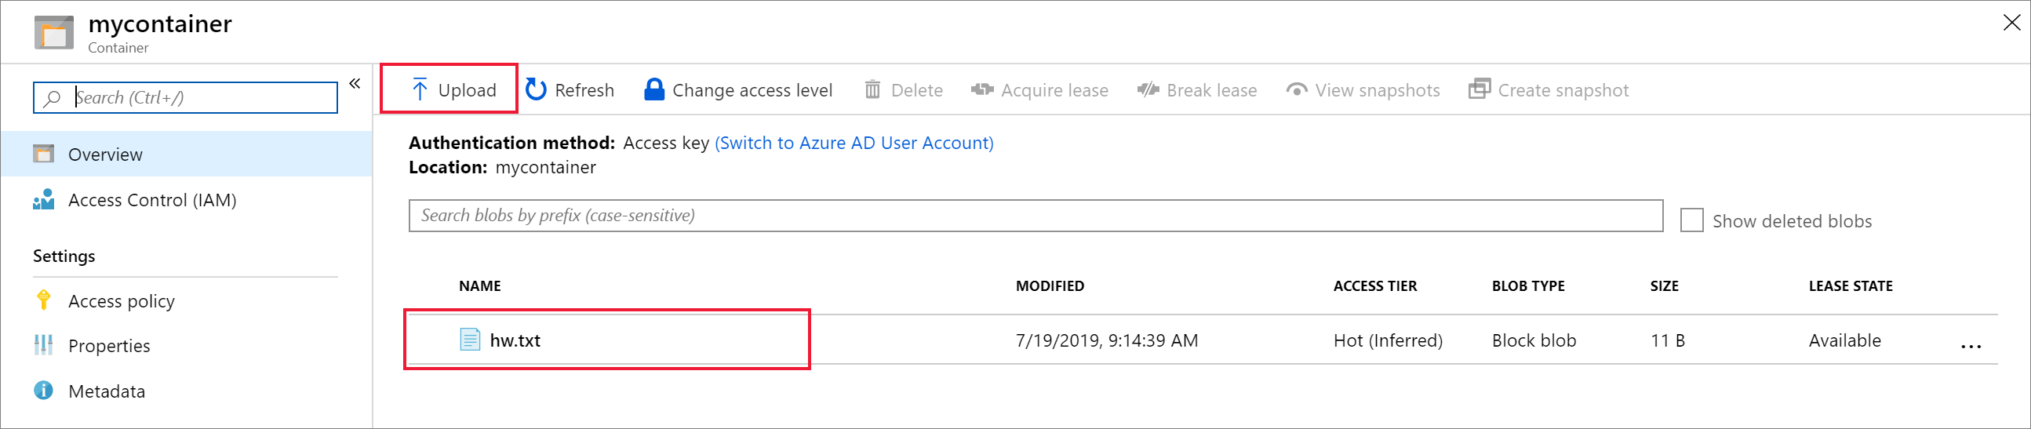Go to Access policy settings
Screen dimensions: 2031x429
pos(122,301)
